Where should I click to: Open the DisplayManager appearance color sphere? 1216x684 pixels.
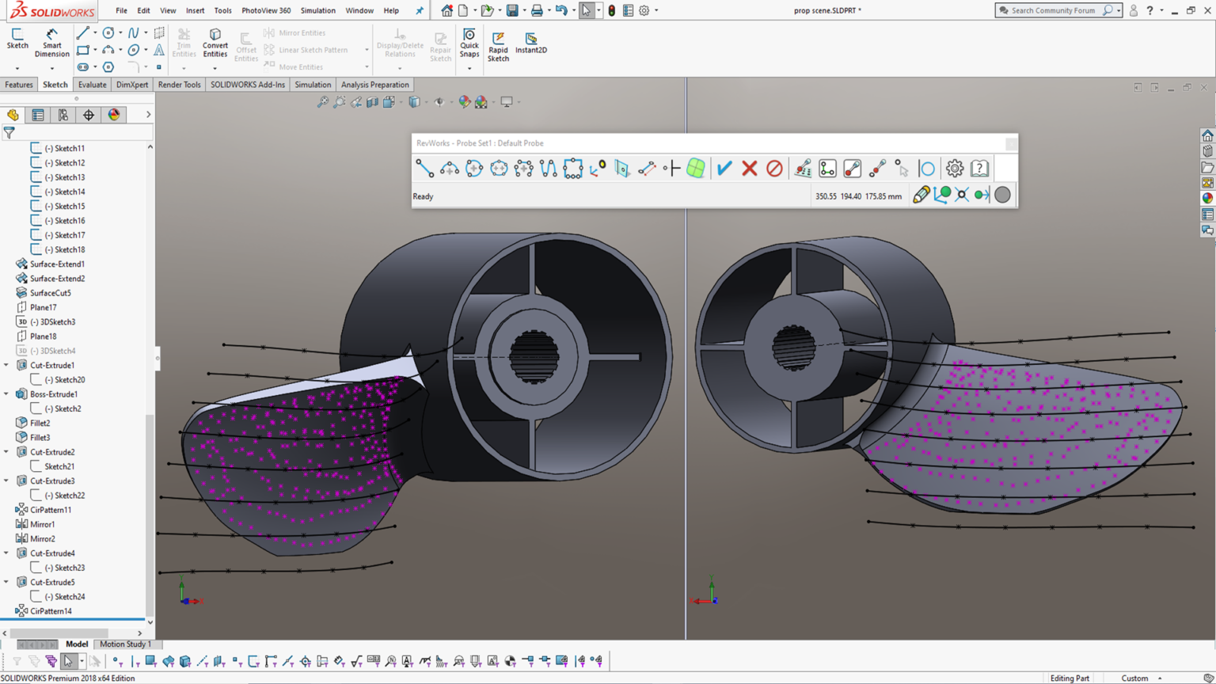(x=115, y=114)
